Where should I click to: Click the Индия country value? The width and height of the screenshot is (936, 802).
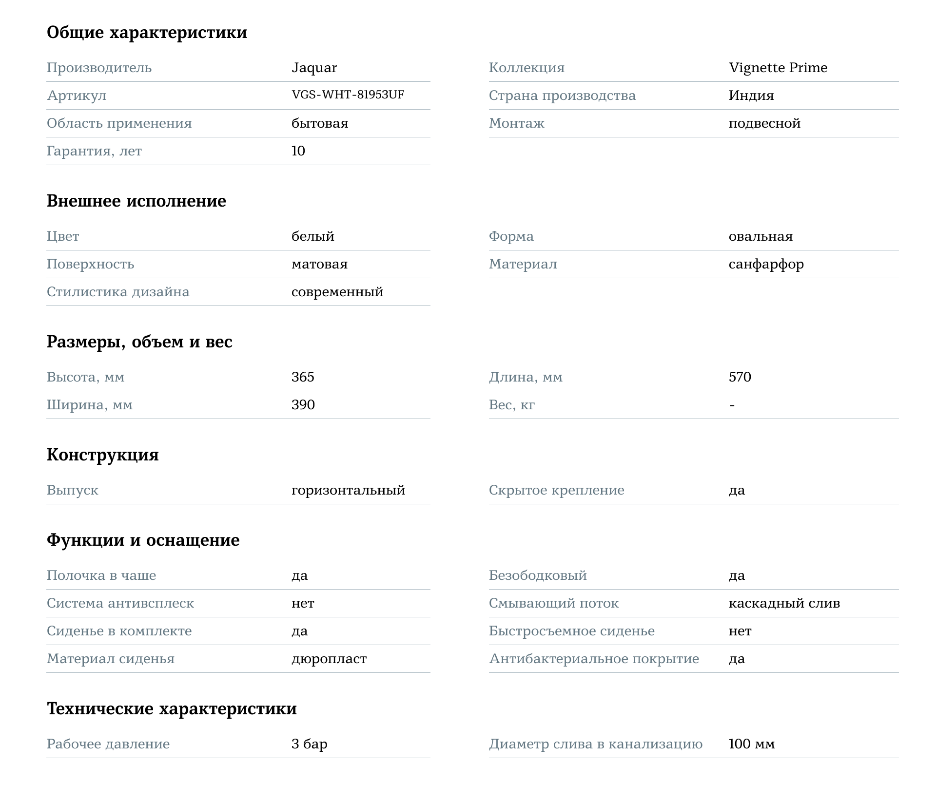(x=751, y=95)
